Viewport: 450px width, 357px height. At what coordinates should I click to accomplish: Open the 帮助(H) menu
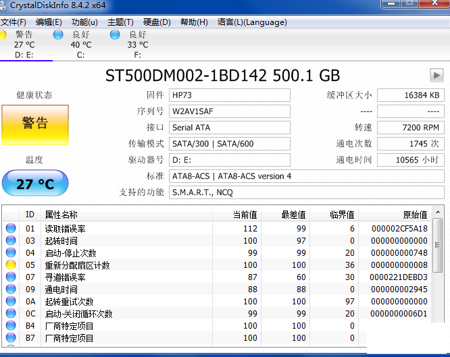tap(194, 22)
